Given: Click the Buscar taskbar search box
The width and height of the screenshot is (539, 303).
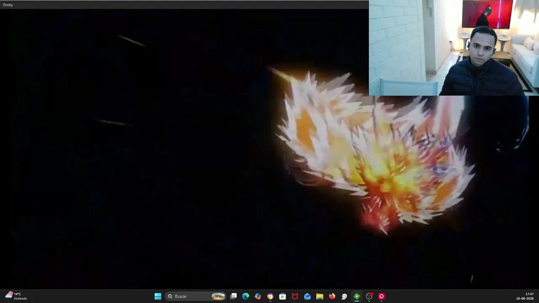Looking at the screenshot, I should click(x=196, y=296).
